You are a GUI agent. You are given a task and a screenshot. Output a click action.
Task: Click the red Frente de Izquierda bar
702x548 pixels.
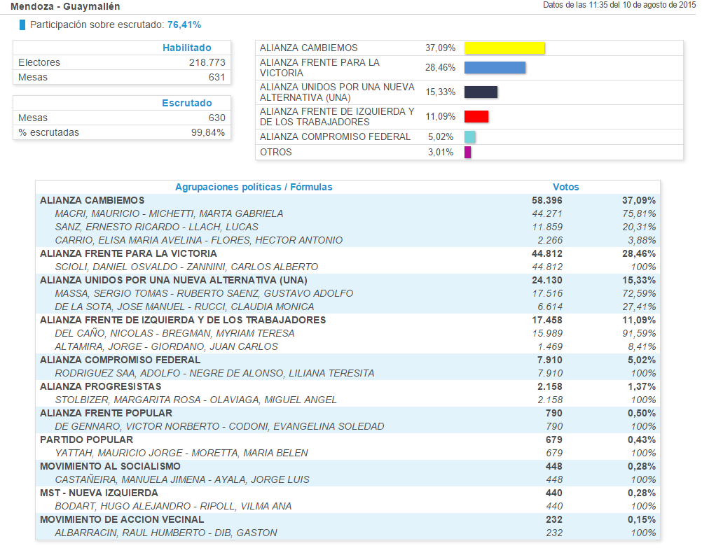(476, 117)
